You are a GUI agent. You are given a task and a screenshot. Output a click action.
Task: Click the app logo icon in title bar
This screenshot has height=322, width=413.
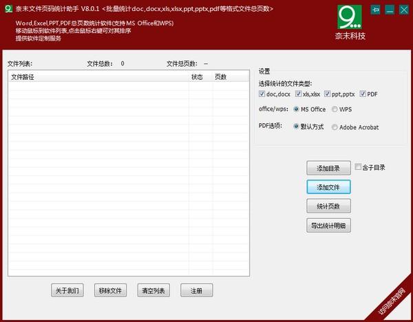click(9, 9)
